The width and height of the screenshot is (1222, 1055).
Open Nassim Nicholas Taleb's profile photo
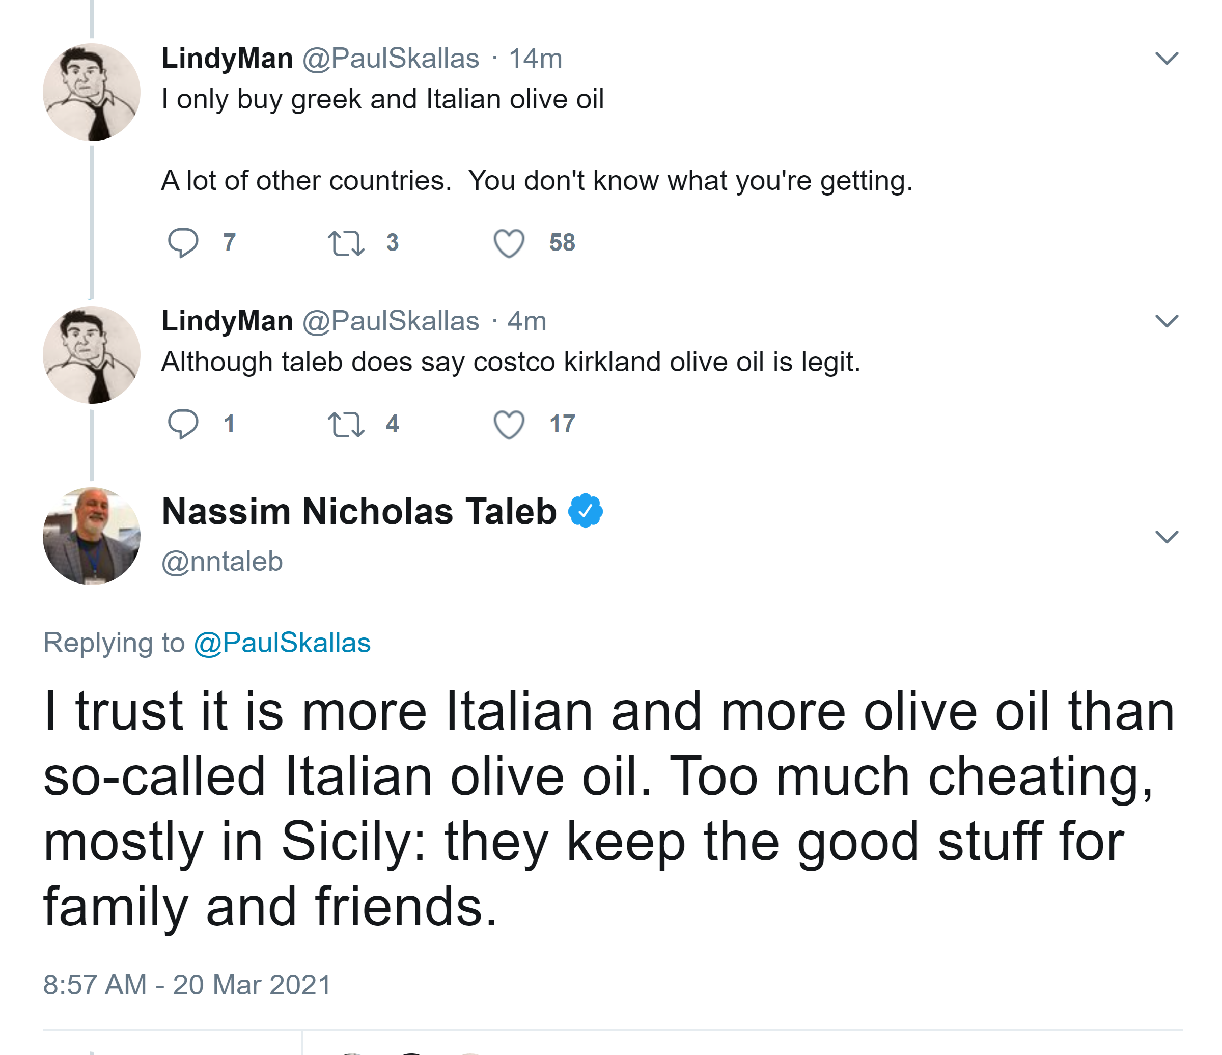click(92, 536)
